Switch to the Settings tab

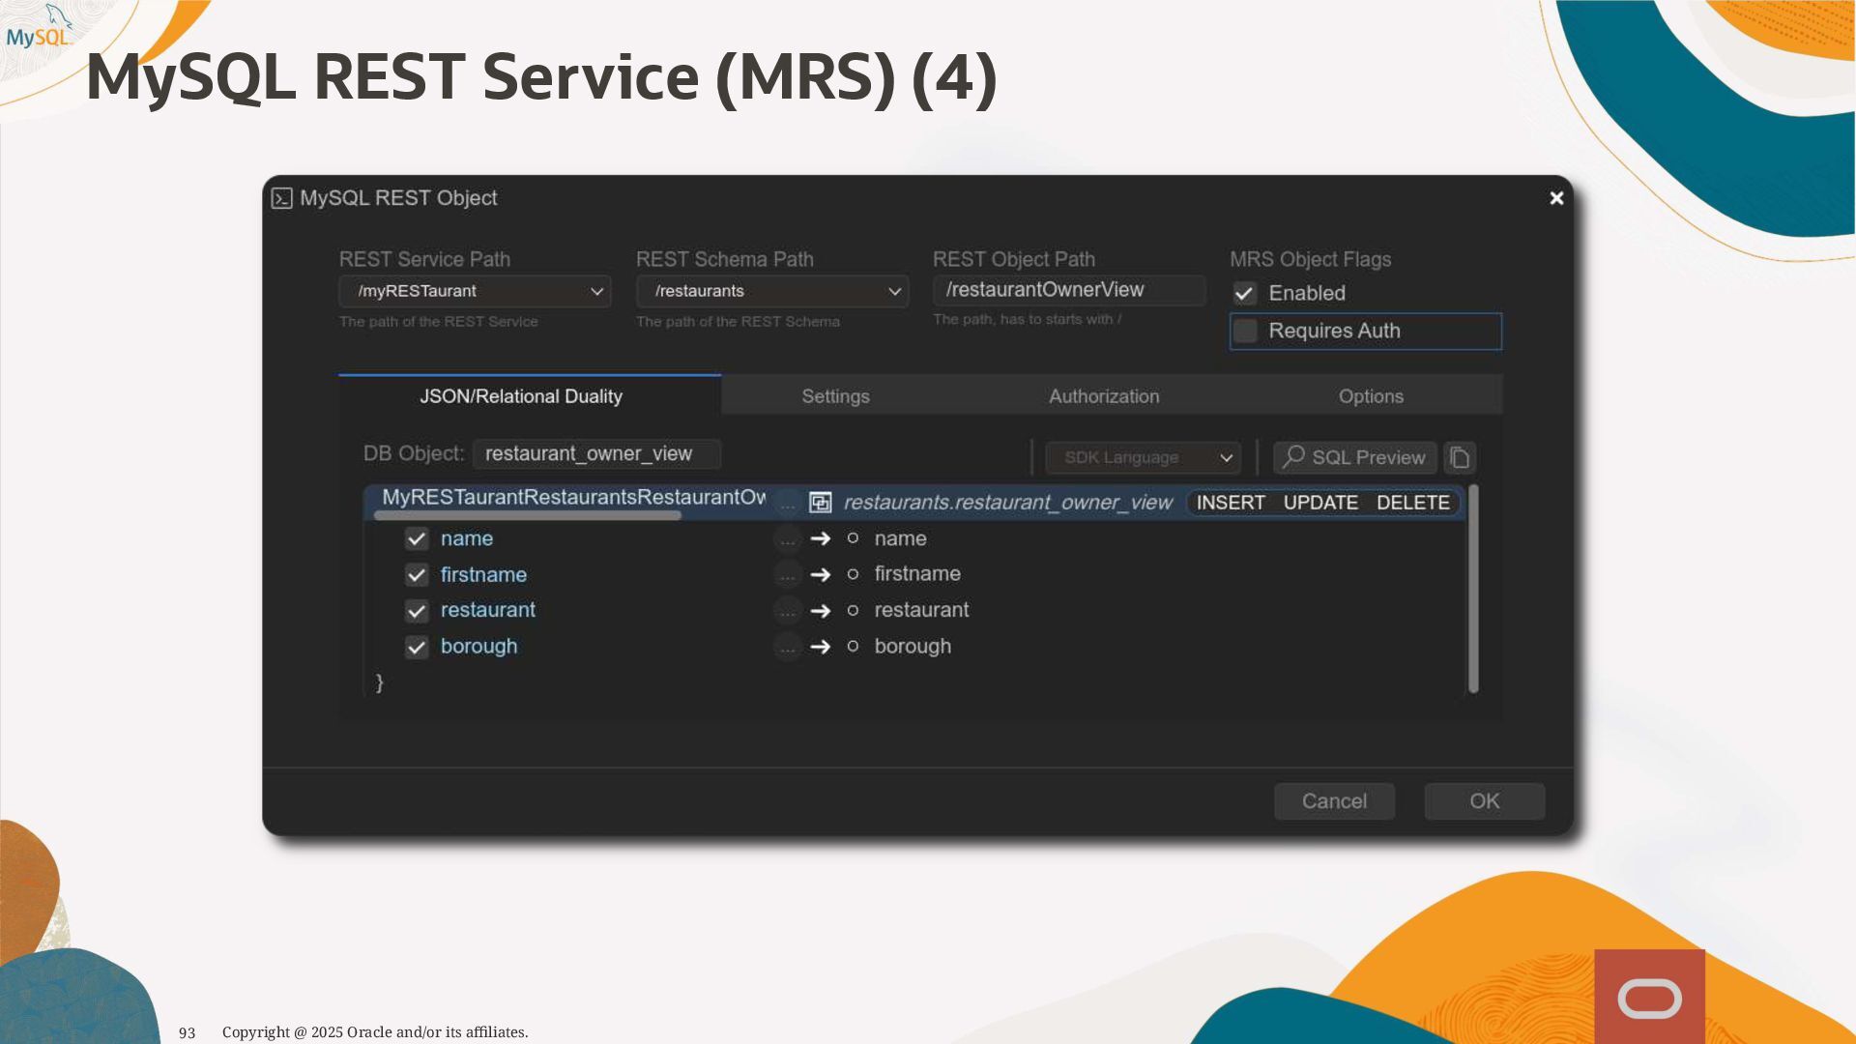pos(835,396)
